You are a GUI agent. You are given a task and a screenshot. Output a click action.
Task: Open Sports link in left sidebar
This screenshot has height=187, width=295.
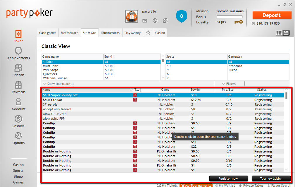tap(18, 171)
